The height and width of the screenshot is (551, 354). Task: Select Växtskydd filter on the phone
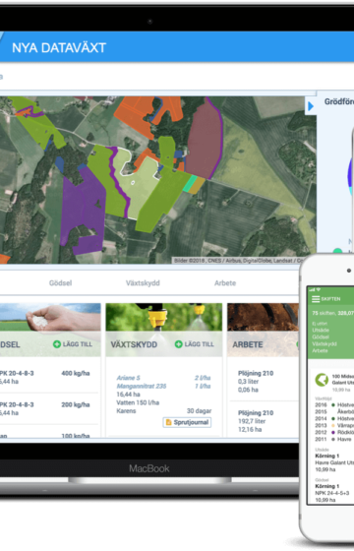click(324, 343)
